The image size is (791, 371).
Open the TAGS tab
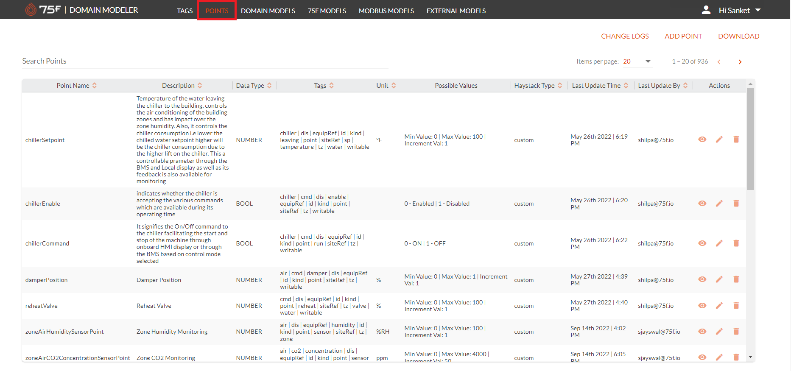185,11
